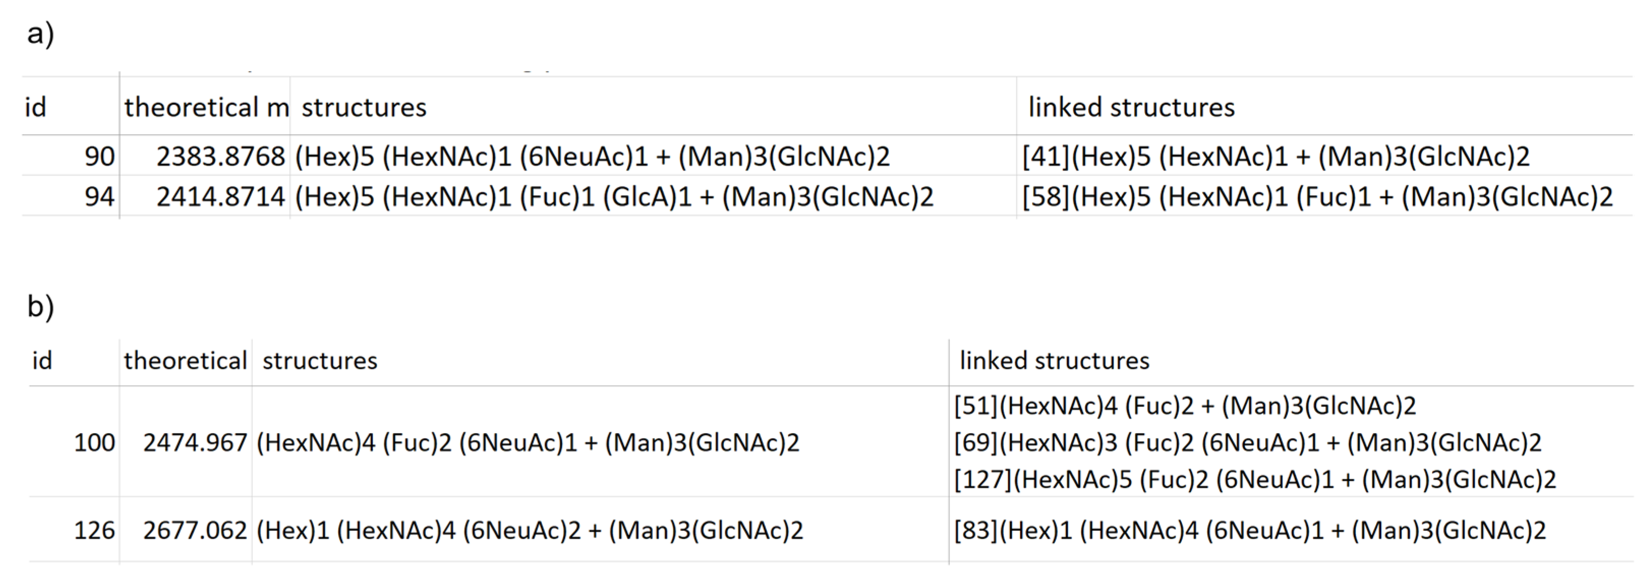Select linked structure starting with [83]
The height and width of the screenshot is (580, 1651).
[1250, 530]
